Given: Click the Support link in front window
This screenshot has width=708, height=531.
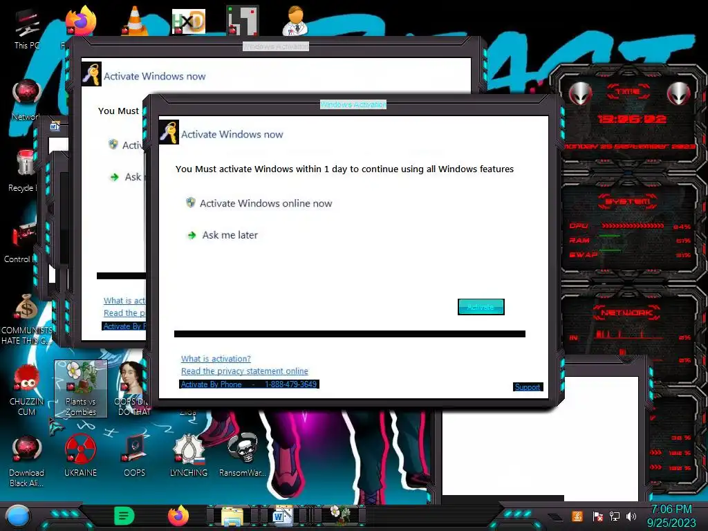Looking at the screenshot, I should [x=528, y=387].
